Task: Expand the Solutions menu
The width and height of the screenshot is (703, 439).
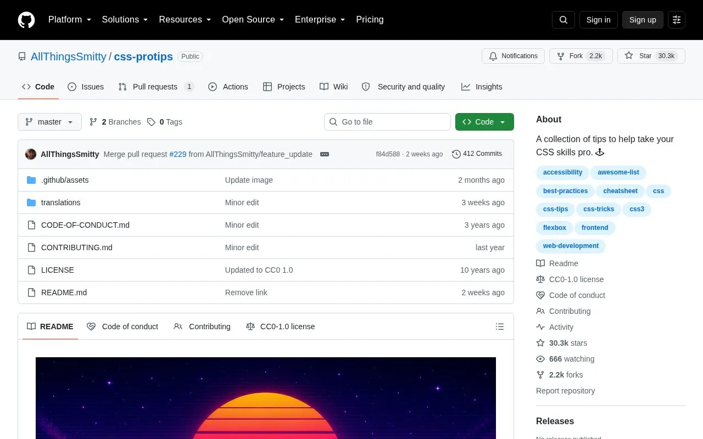Action: click(x=125, y=20)
